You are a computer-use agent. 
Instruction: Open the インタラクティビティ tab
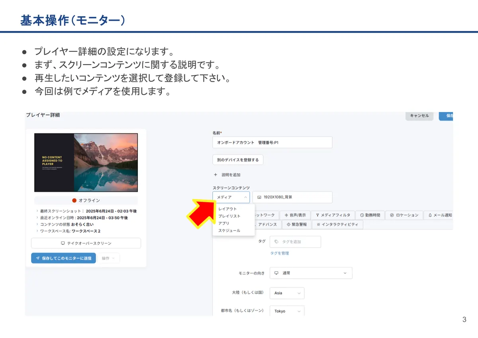pos(337,225)
